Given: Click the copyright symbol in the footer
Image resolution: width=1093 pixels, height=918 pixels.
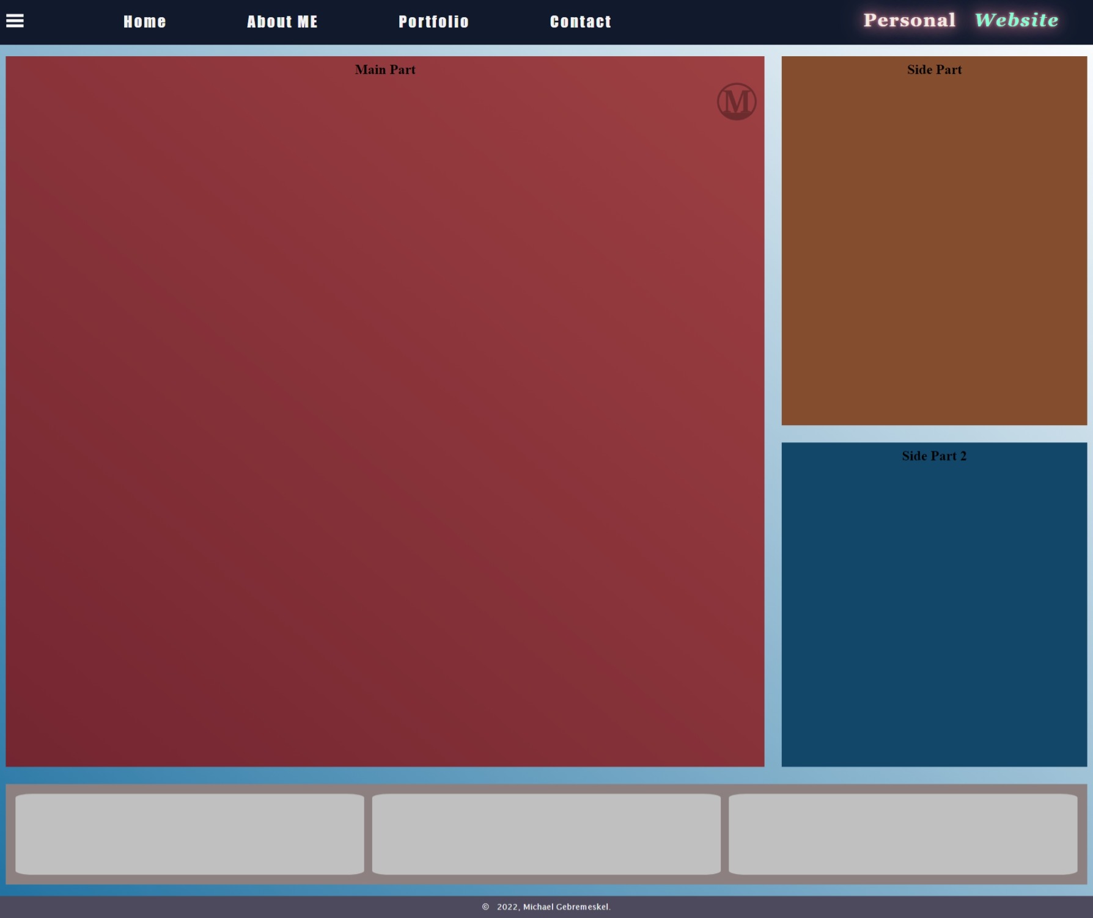Looking at the screenshot, I should [485, 907].
